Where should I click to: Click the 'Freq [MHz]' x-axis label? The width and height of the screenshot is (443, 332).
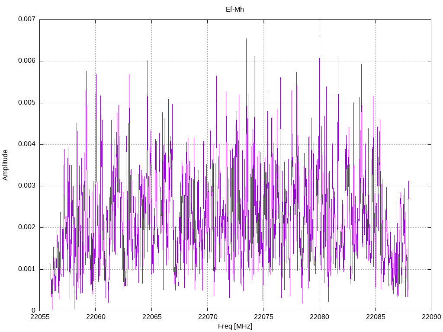pos(235,326)
